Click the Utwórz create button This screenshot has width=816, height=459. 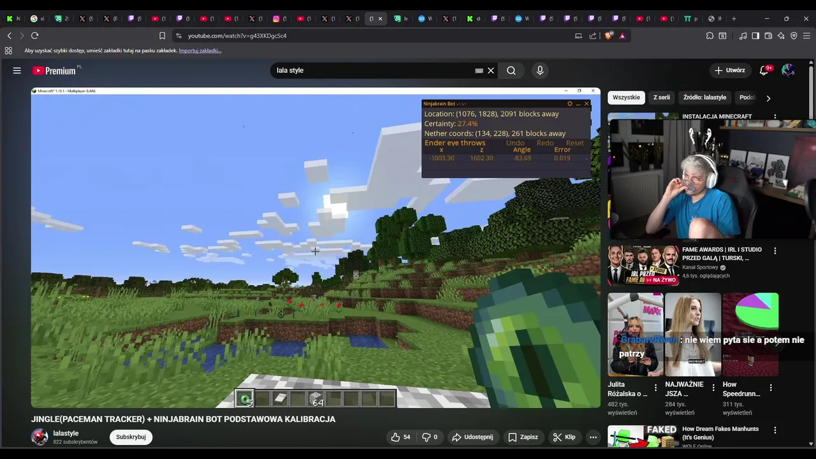click(x=729, y=71)
